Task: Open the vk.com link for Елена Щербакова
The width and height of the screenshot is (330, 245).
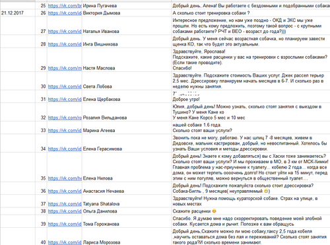Action: 65,99
